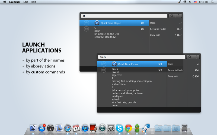This screenshot has height=135, width=217.
Task: Open Applications folder stack in Dock
Action: [x=158, y=128]
